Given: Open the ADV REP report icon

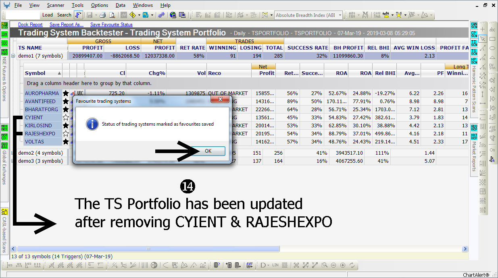Looking at the screenshot, I should [474, 129].
